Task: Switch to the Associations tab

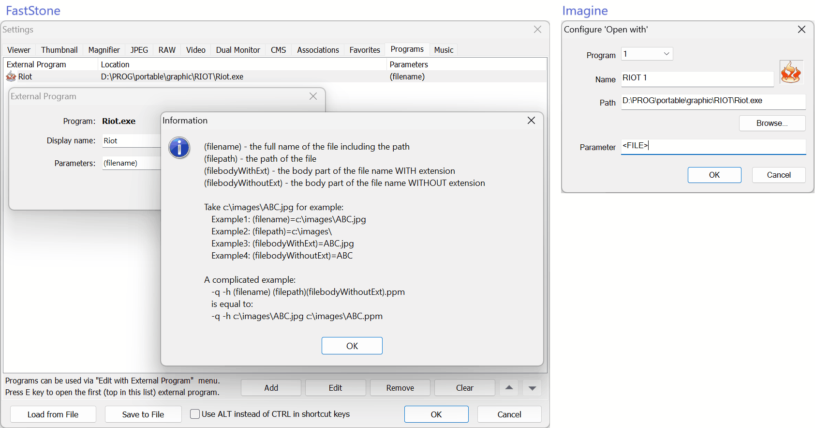Action: tap(318, 50)
